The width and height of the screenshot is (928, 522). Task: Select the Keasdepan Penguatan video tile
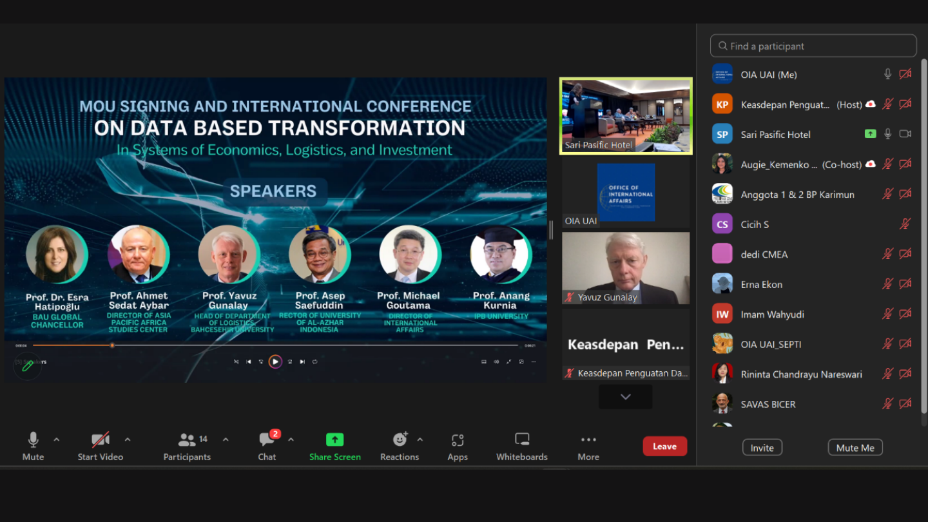pyautogui.click(x=626, y=344)
